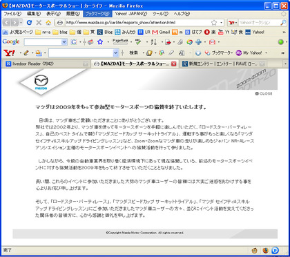The image size is (290, 257).
Task: Open the bloe bookmarks folder
Action: (60, 32)
